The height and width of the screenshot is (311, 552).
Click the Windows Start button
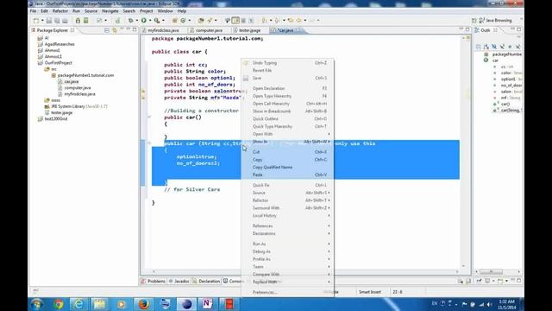37,304
